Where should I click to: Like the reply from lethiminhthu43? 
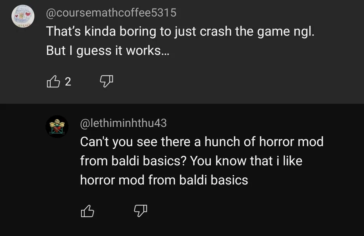pyautogui.click(x=88, y=210)
